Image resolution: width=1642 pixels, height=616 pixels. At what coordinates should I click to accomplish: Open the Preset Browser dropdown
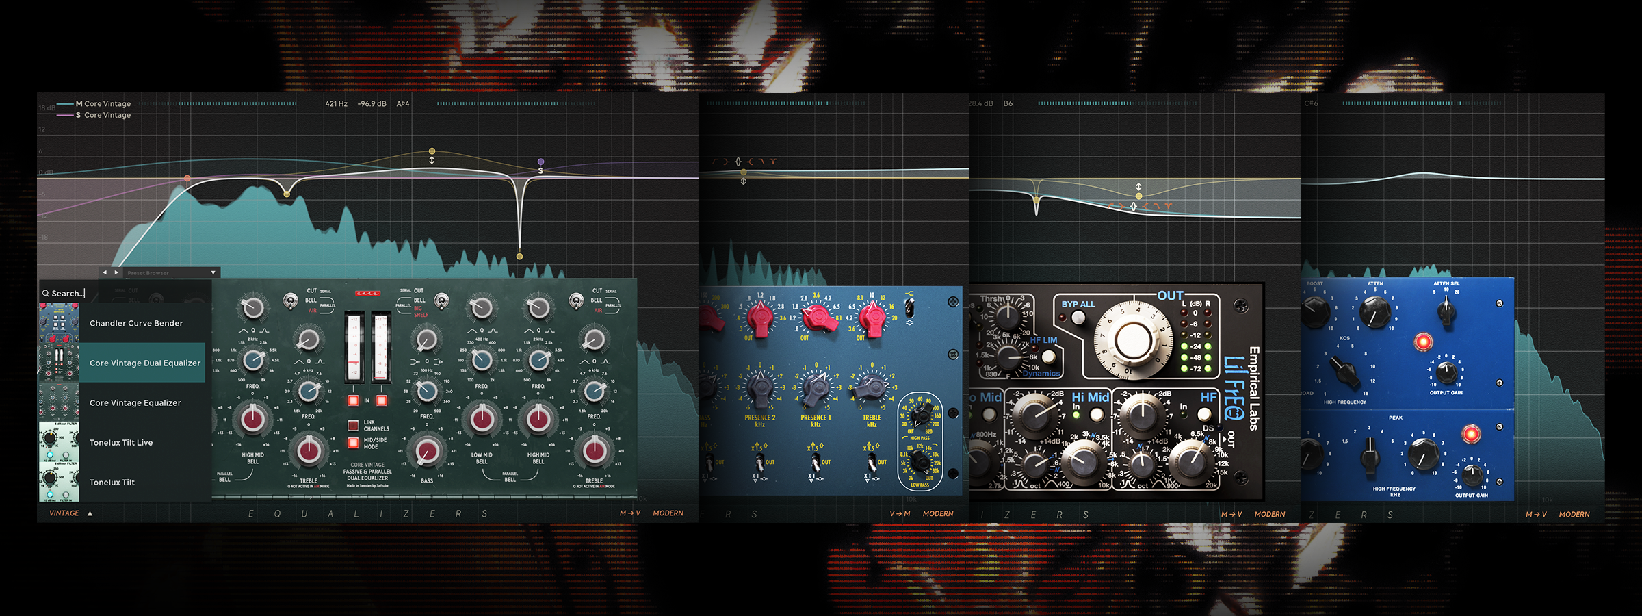213,272
